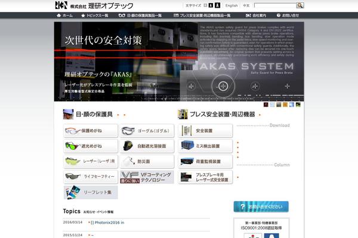This screenshot has width=358, height=238.
Task: Select the fourth orange slide thumbnail
Action: click(x=285, y=105)
